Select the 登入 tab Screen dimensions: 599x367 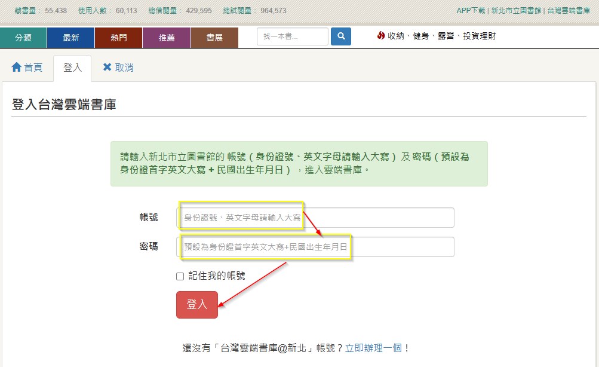click(72, 68)
